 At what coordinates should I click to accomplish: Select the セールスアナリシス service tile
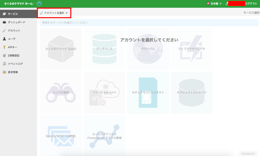tap(104, 136)
